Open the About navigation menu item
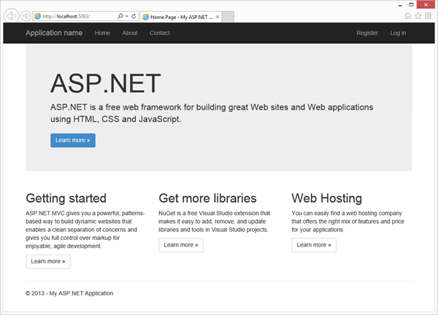 click(130, 33)
